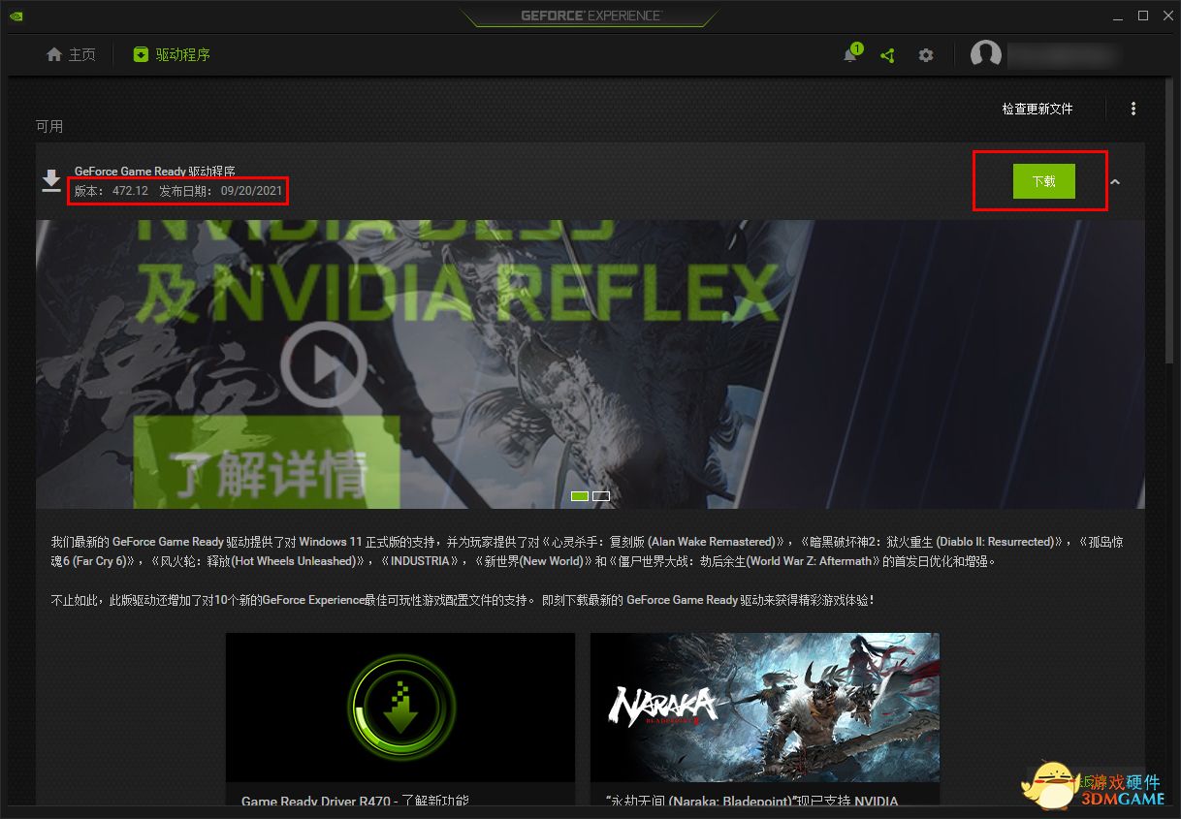Click the green 下载 download button

[1044, 181]
